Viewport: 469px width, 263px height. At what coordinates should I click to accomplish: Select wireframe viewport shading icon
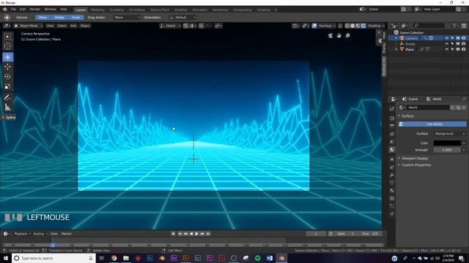point(347,26)
